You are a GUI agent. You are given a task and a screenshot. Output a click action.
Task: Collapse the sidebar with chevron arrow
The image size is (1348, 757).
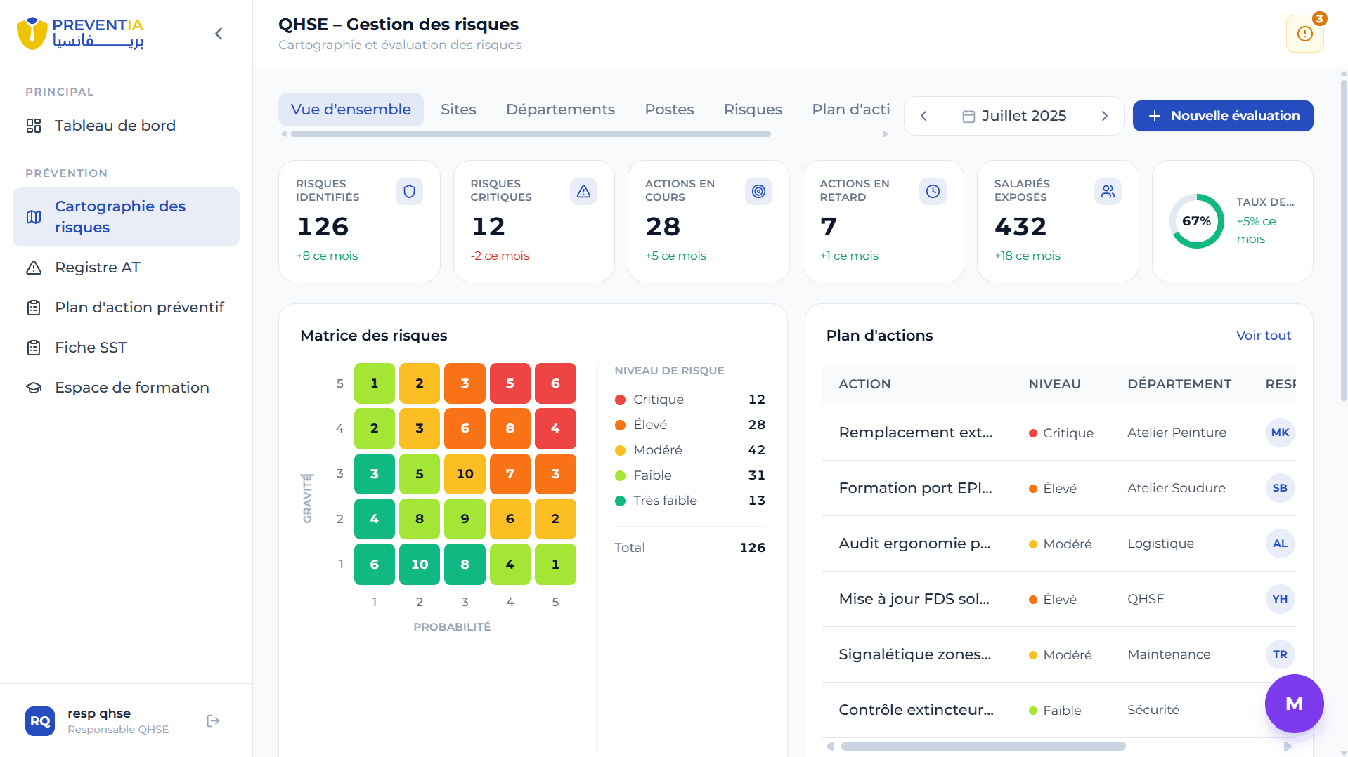(219, 34)
